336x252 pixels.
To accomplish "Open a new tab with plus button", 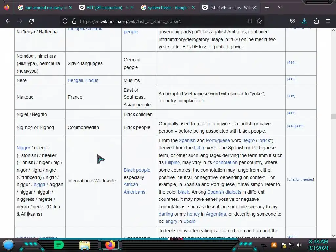I will (267, 8).
